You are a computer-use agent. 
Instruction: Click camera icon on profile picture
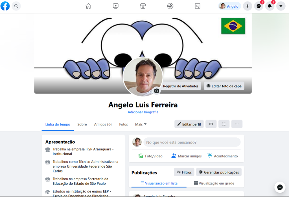157,91
